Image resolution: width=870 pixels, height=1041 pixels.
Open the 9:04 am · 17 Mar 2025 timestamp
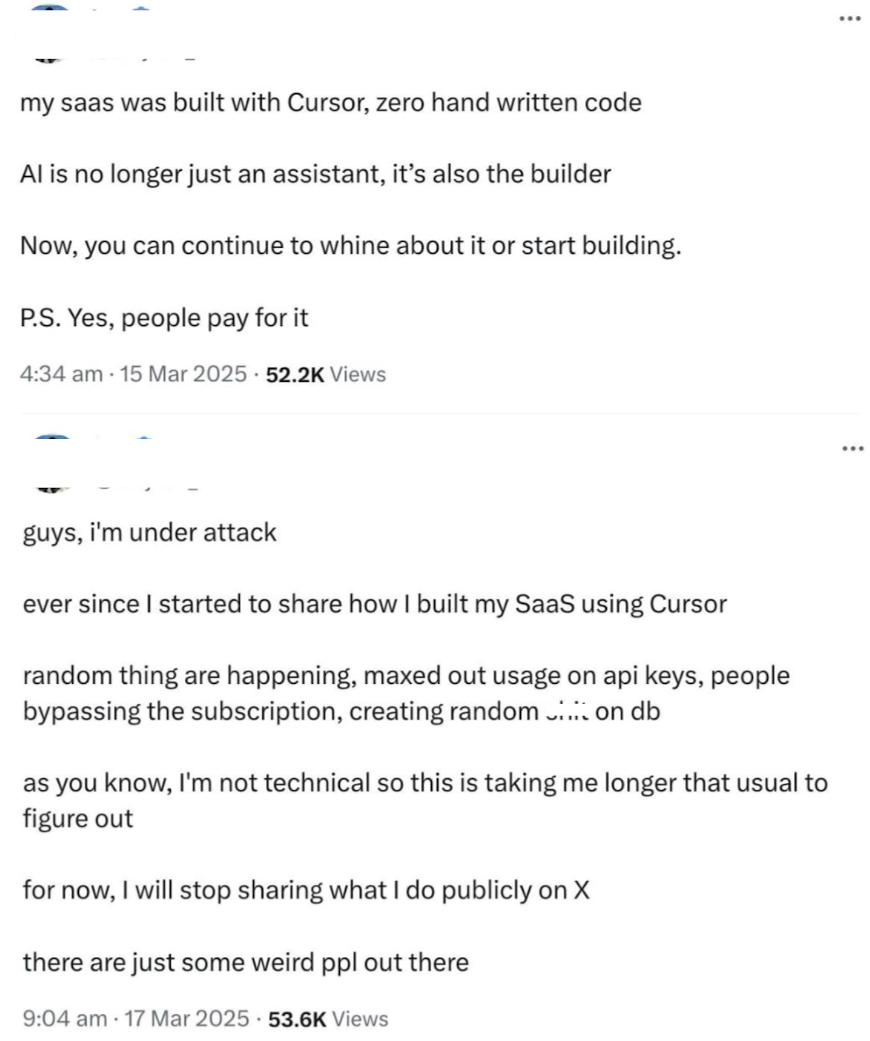click(x=136, y=1018)
